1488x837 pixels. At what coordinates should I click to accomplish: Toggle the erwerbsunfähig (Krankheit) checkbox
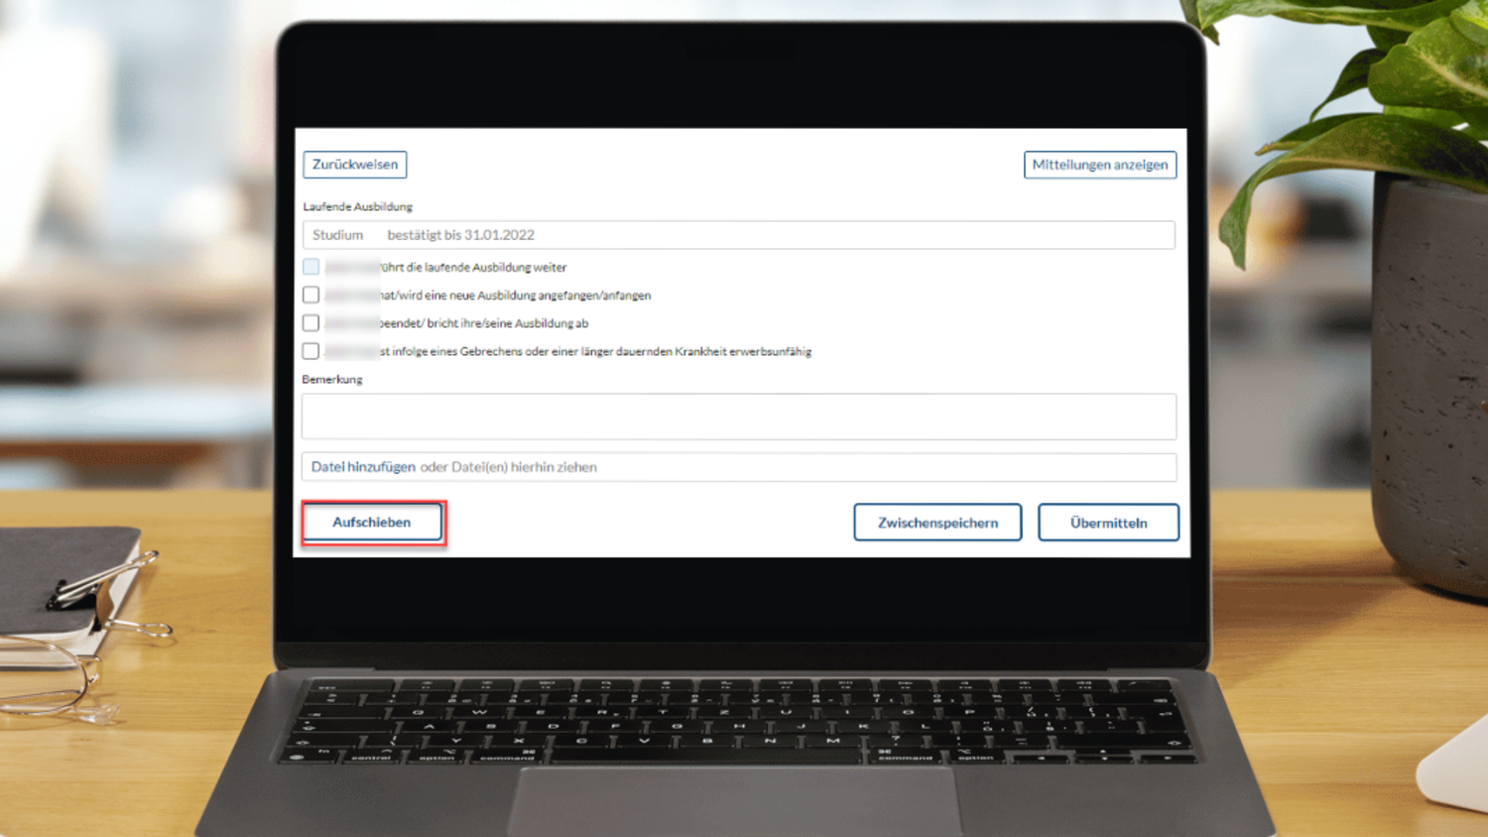(x=311, y=351)
